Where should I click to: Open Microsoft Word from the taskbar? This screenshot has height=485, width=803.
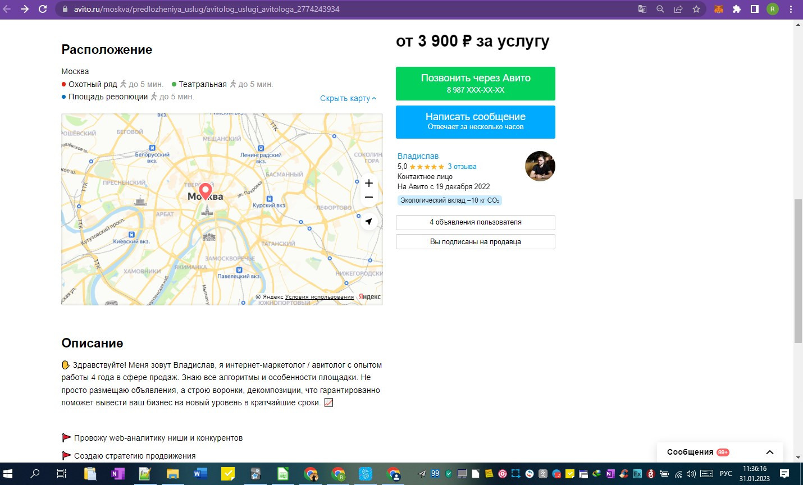click(x=200, y=474)
